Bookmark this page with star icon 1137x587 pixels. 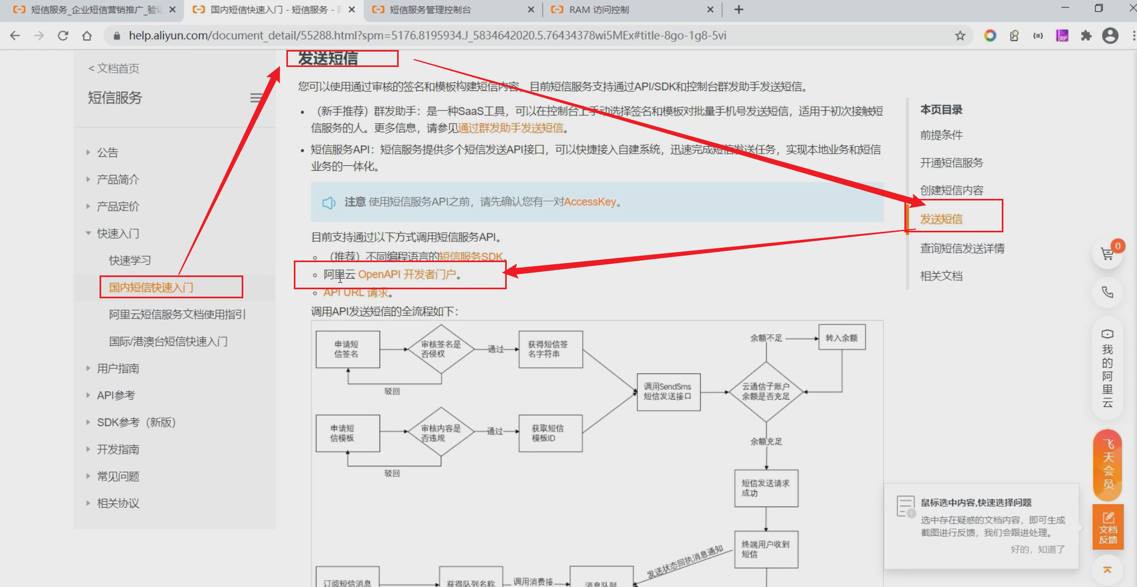coord(960,36)
